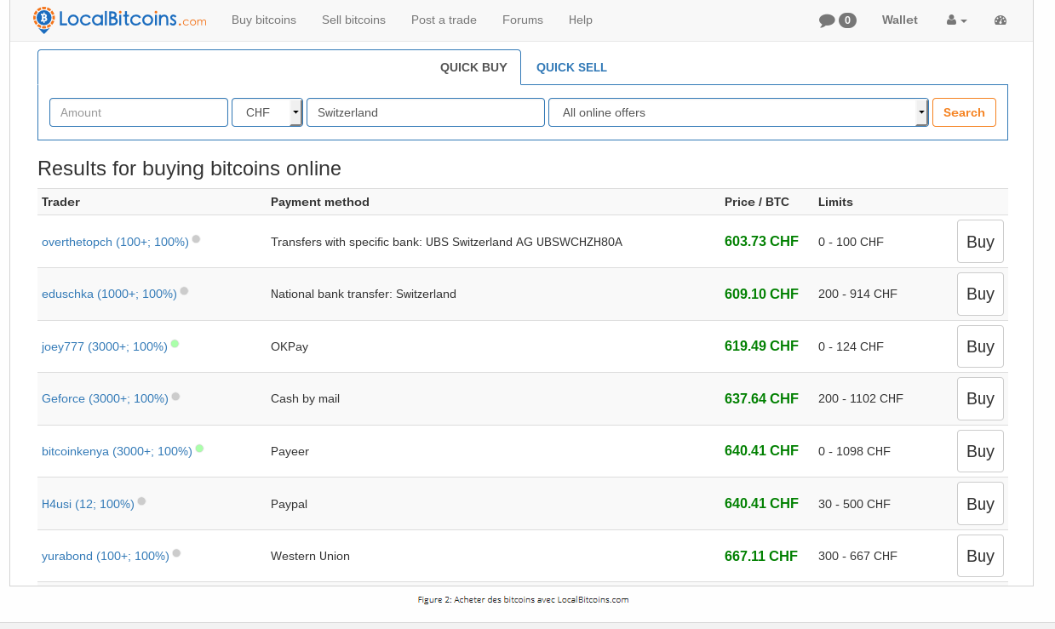
Task: Buy the Western Union offer
Action: click(980, 556)
